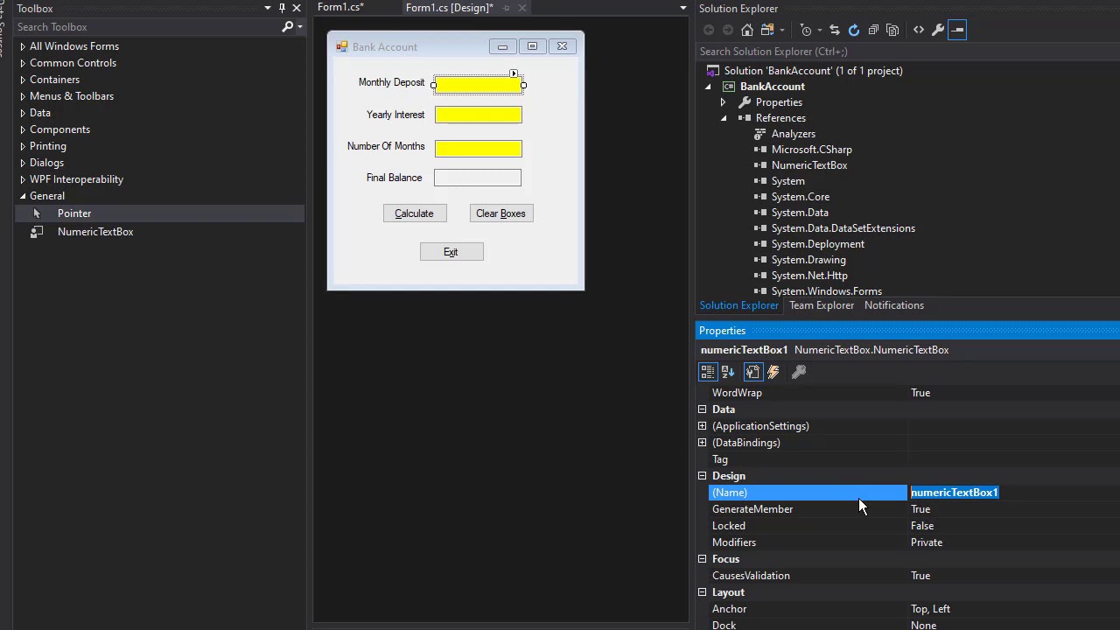The width and height of the screenshot is (1120, 630).
Task: Click the Forward arrow in Solution Explorer toolbar
Action: (x=728, y=30)
